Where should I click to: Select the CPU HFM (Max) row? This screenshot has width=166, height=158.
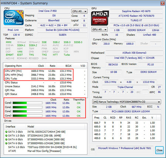pos(45,75)
